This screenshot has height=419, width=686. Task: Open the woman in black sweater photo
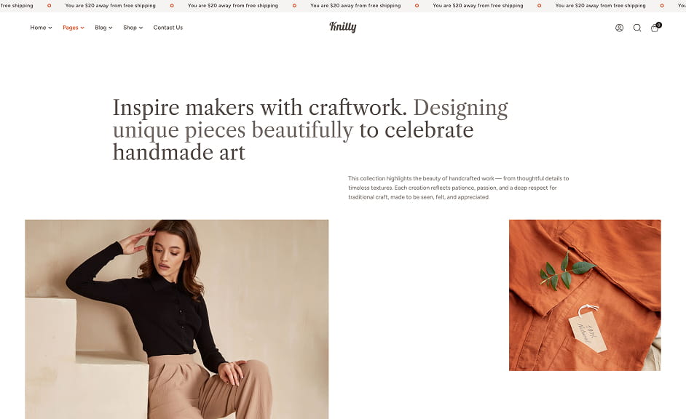(x=177, y=319)
